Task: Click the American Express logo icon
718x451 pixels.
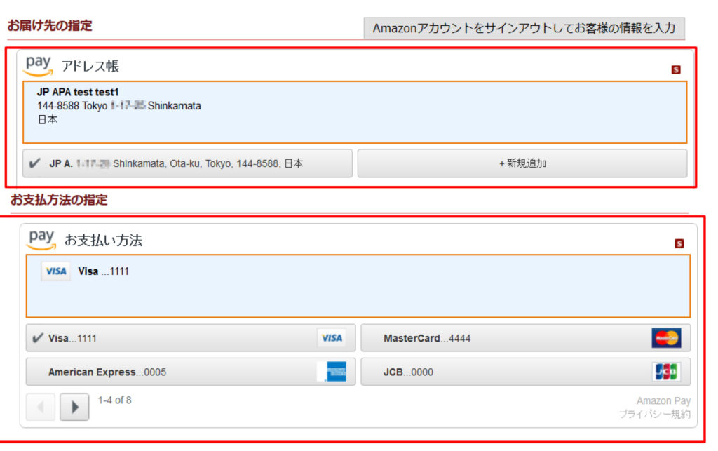Action: [332, 372]
